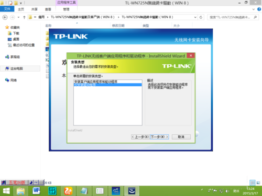Open 下载 folder in navigation pane

pos(16,33)
